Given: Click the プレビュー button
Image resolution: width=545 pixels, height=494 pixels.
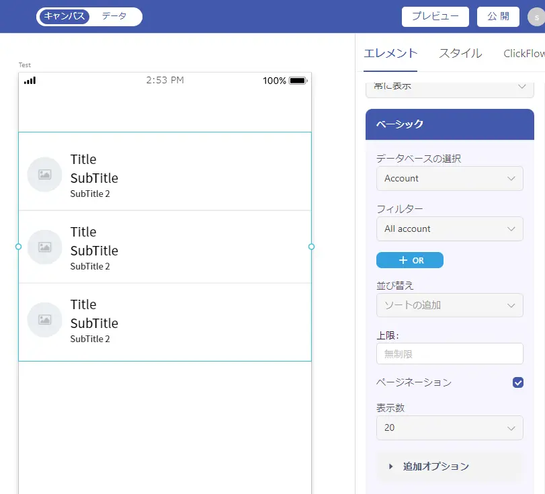Looking at the screenshot, I should tap(435, 16).
